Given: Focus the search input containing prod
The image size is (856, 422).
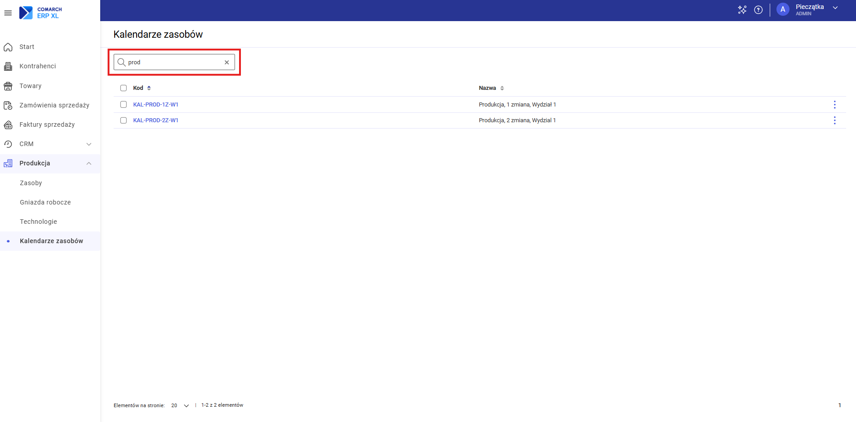Looking at the screenshot, I should [x=174, y=62].
